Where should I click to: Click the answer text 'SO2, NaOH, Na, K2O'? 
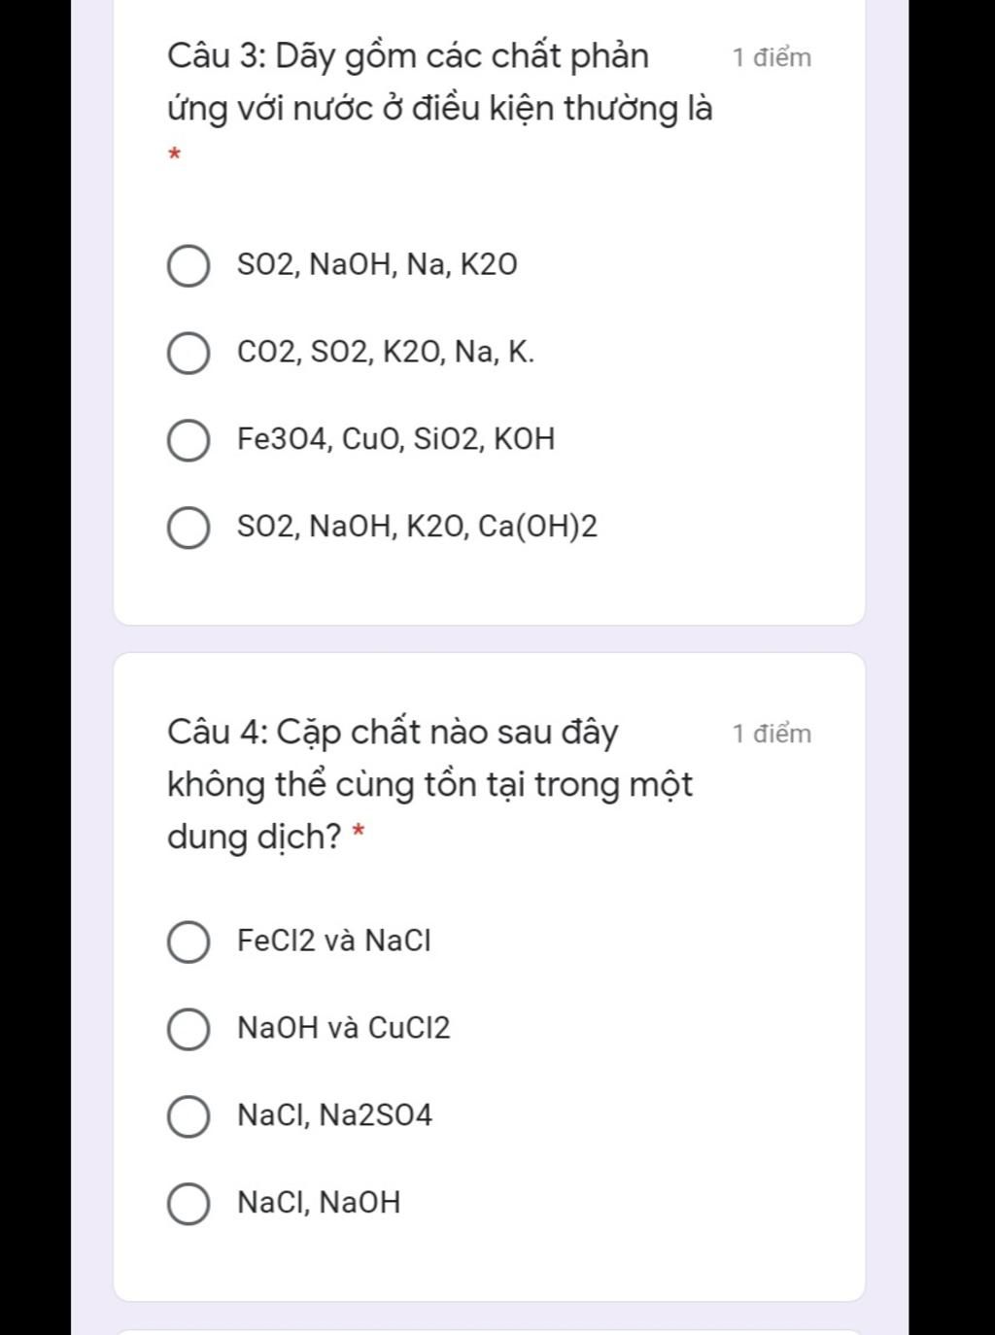tap(377, 265)
